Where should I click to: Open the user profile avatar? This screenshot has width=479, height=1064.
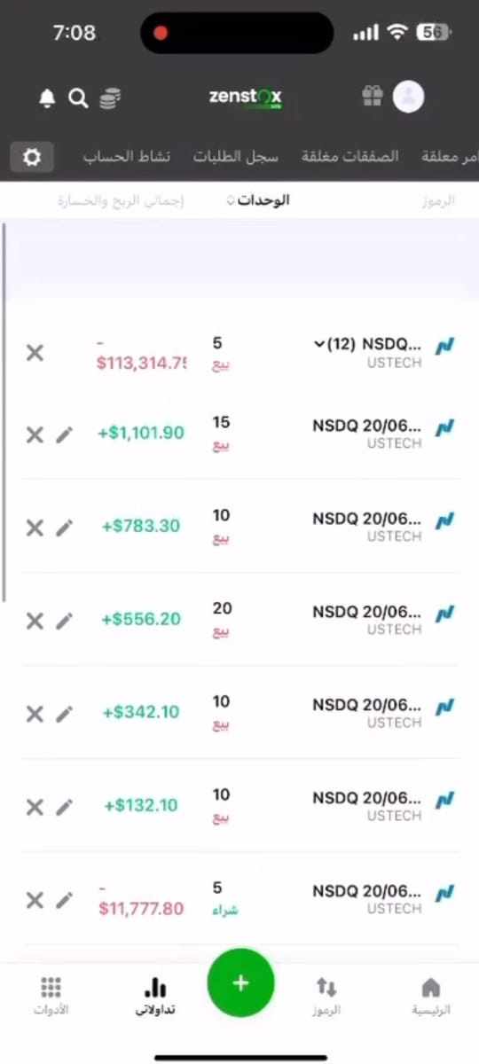click(409, 97)
